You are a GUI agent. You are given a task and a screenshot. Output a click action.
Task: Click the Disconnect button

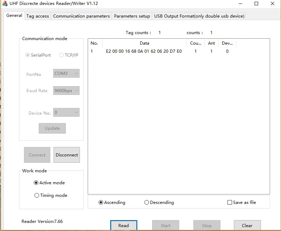pos(67,155)
